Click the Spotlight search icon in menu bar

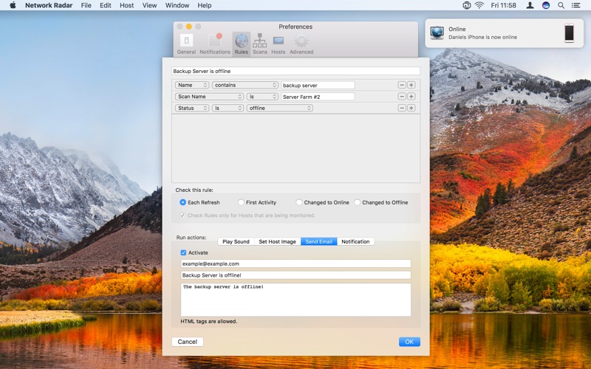(x=561, y=5)
